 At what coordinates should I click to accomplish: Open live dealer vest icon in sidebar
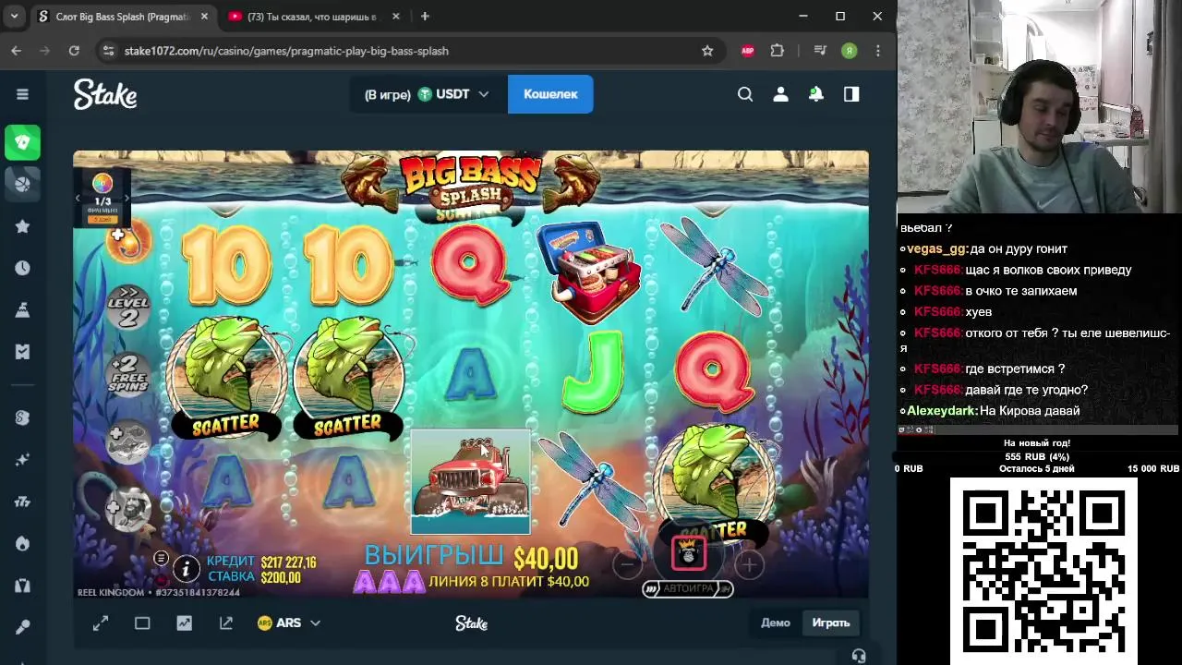point(22,585)
